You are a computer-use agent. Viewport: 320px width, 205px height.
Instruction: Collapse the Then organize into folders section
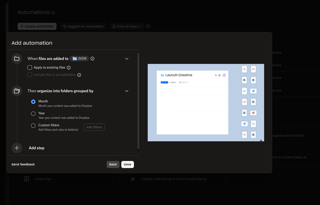127,91
